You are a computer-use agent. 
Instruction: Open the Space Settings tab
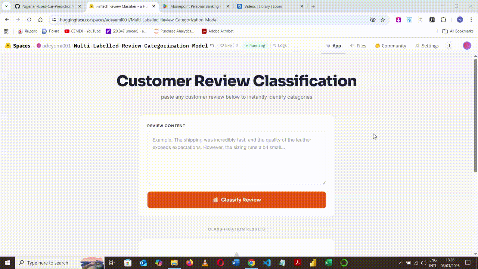(x=427, y=46)
